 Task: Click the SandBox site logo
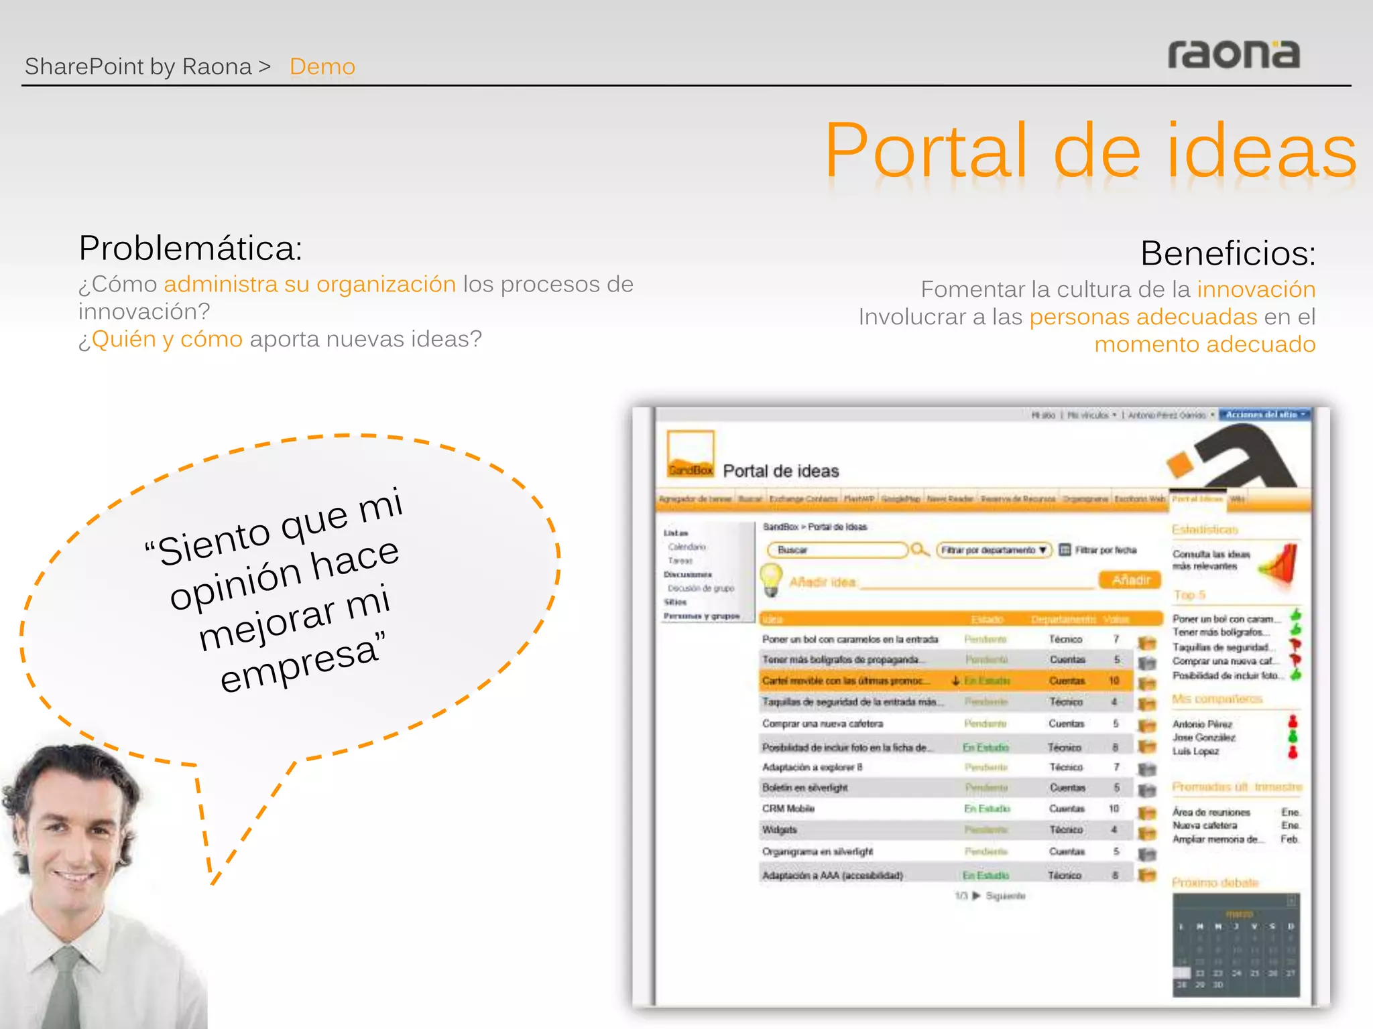click(691, 454)
